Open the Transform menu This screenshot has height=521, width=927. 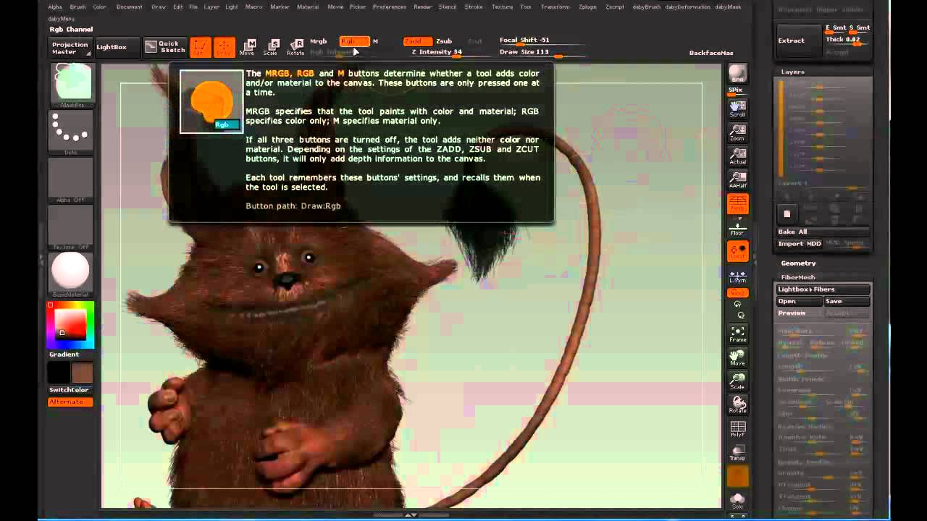click(x=555, y=7)
